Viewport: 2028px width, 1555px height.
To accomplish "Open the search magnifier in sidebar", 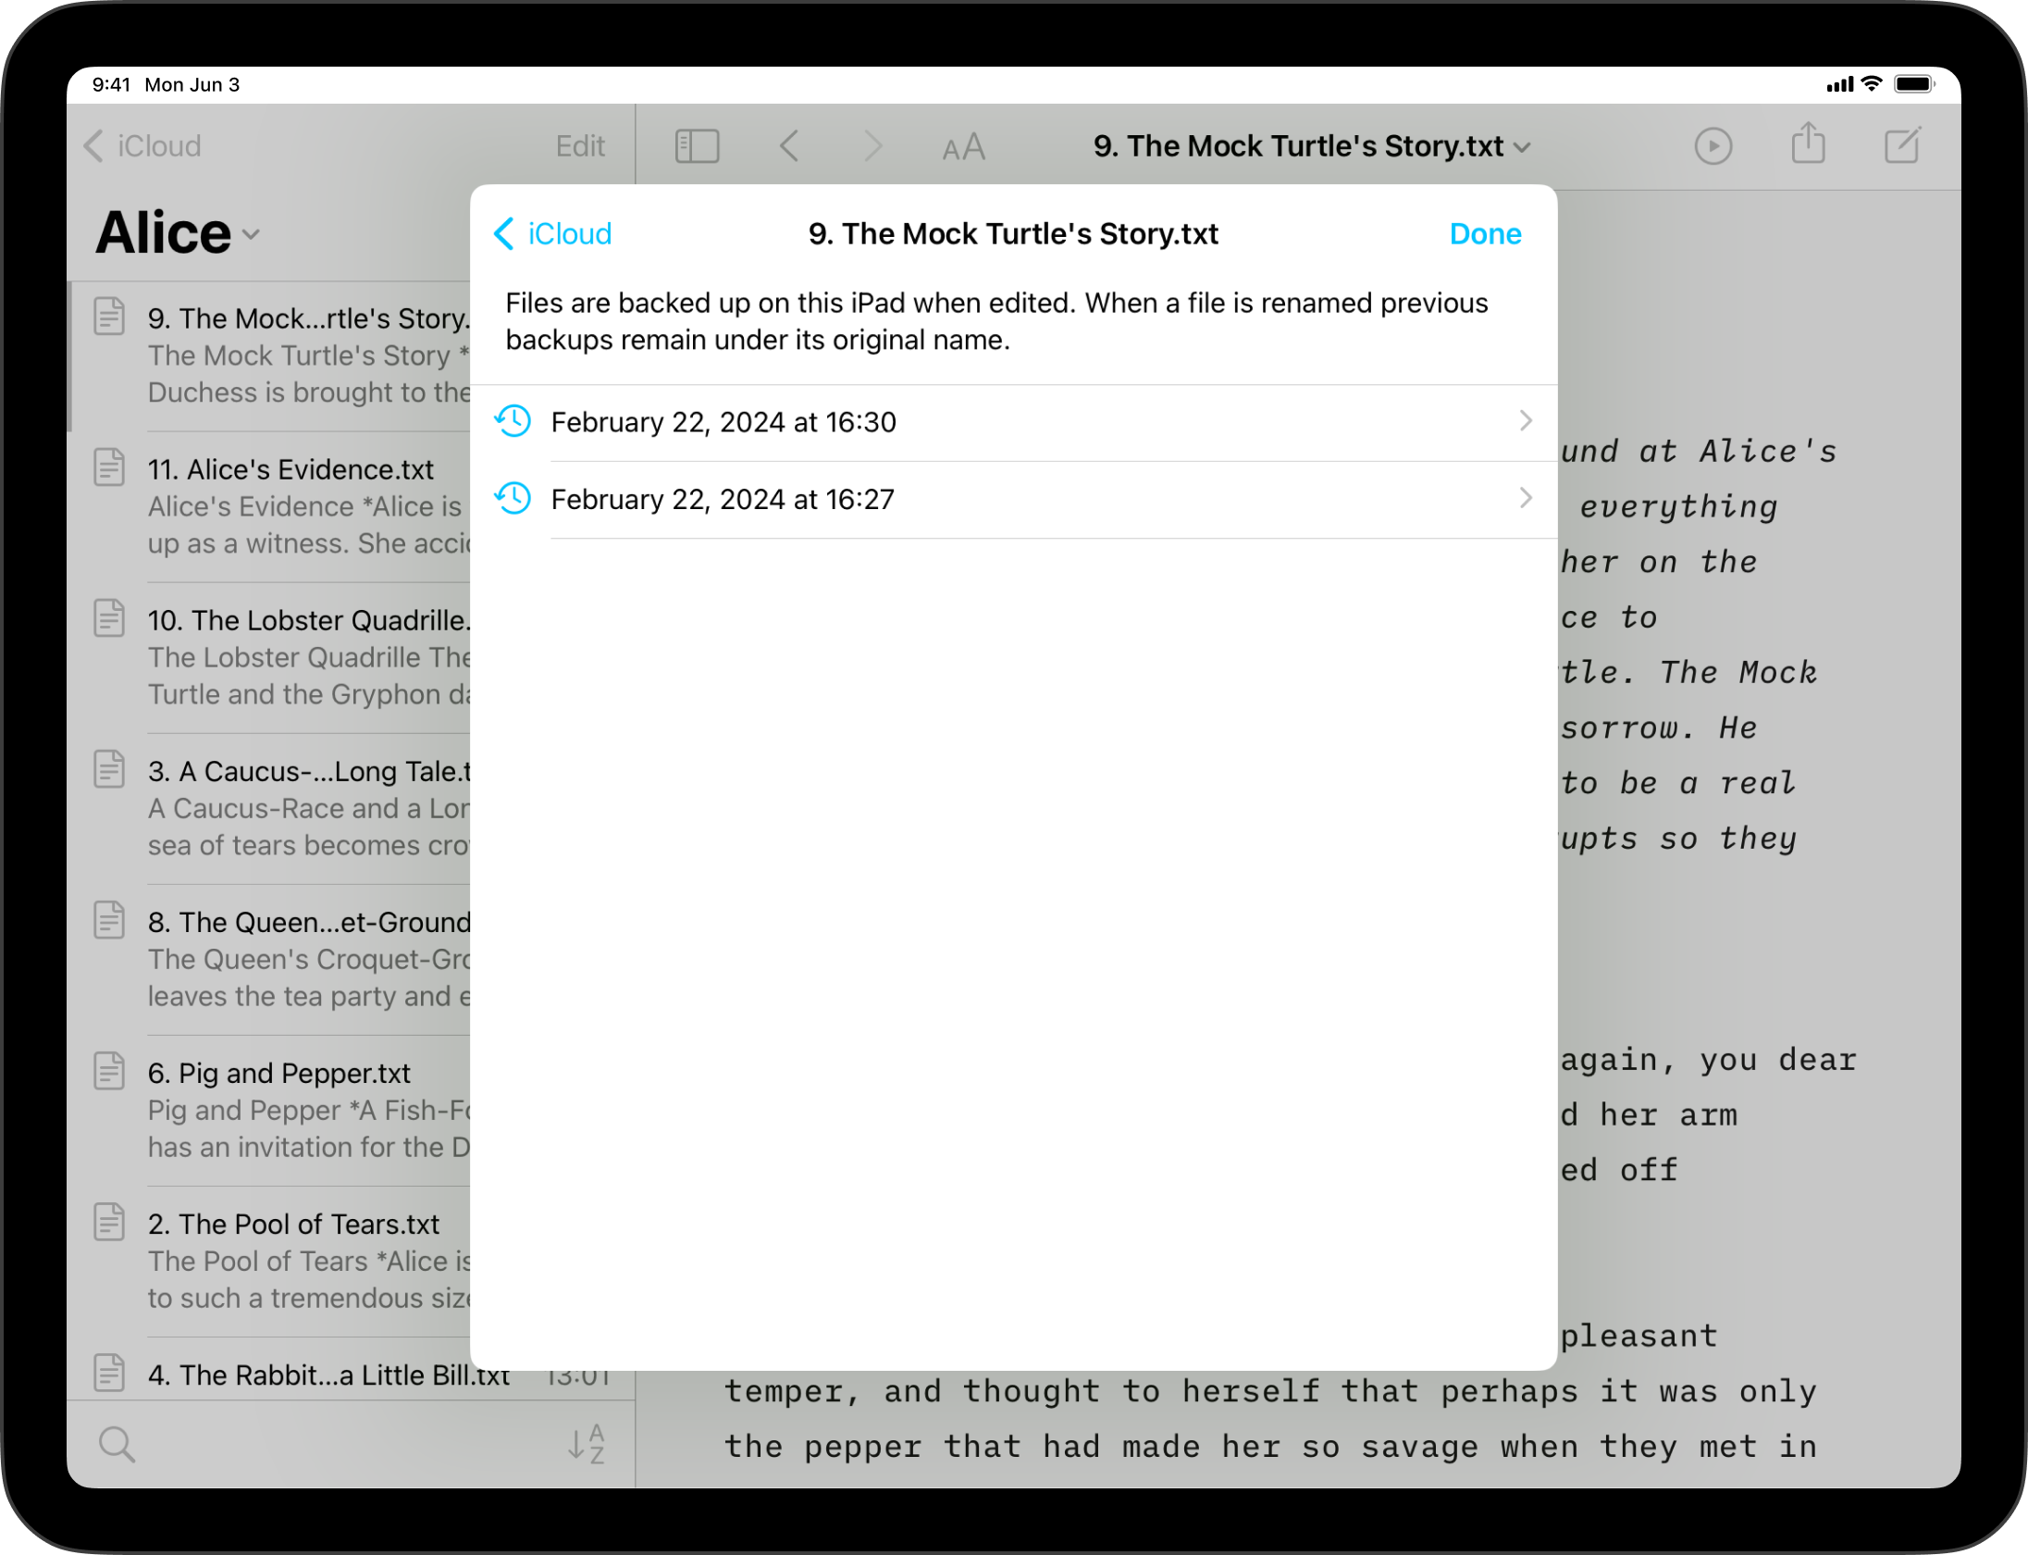I will pyautogui.click(x=117, y=1444).
